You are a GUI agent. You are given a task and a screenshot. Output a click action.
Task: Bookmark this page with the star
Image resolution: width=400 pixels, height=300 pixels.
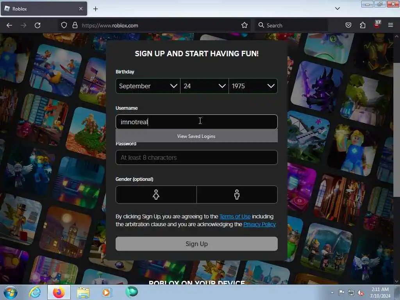(245, 25)
